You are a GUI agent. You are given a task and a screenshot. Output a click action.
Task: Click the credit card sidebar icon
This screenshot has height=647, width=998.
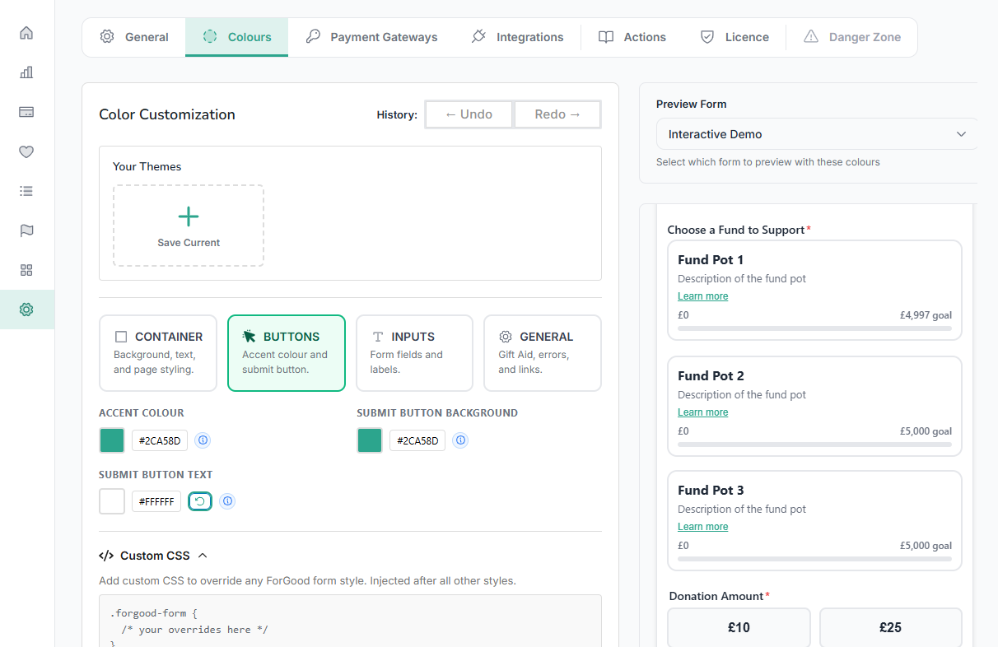click(26, 112)
